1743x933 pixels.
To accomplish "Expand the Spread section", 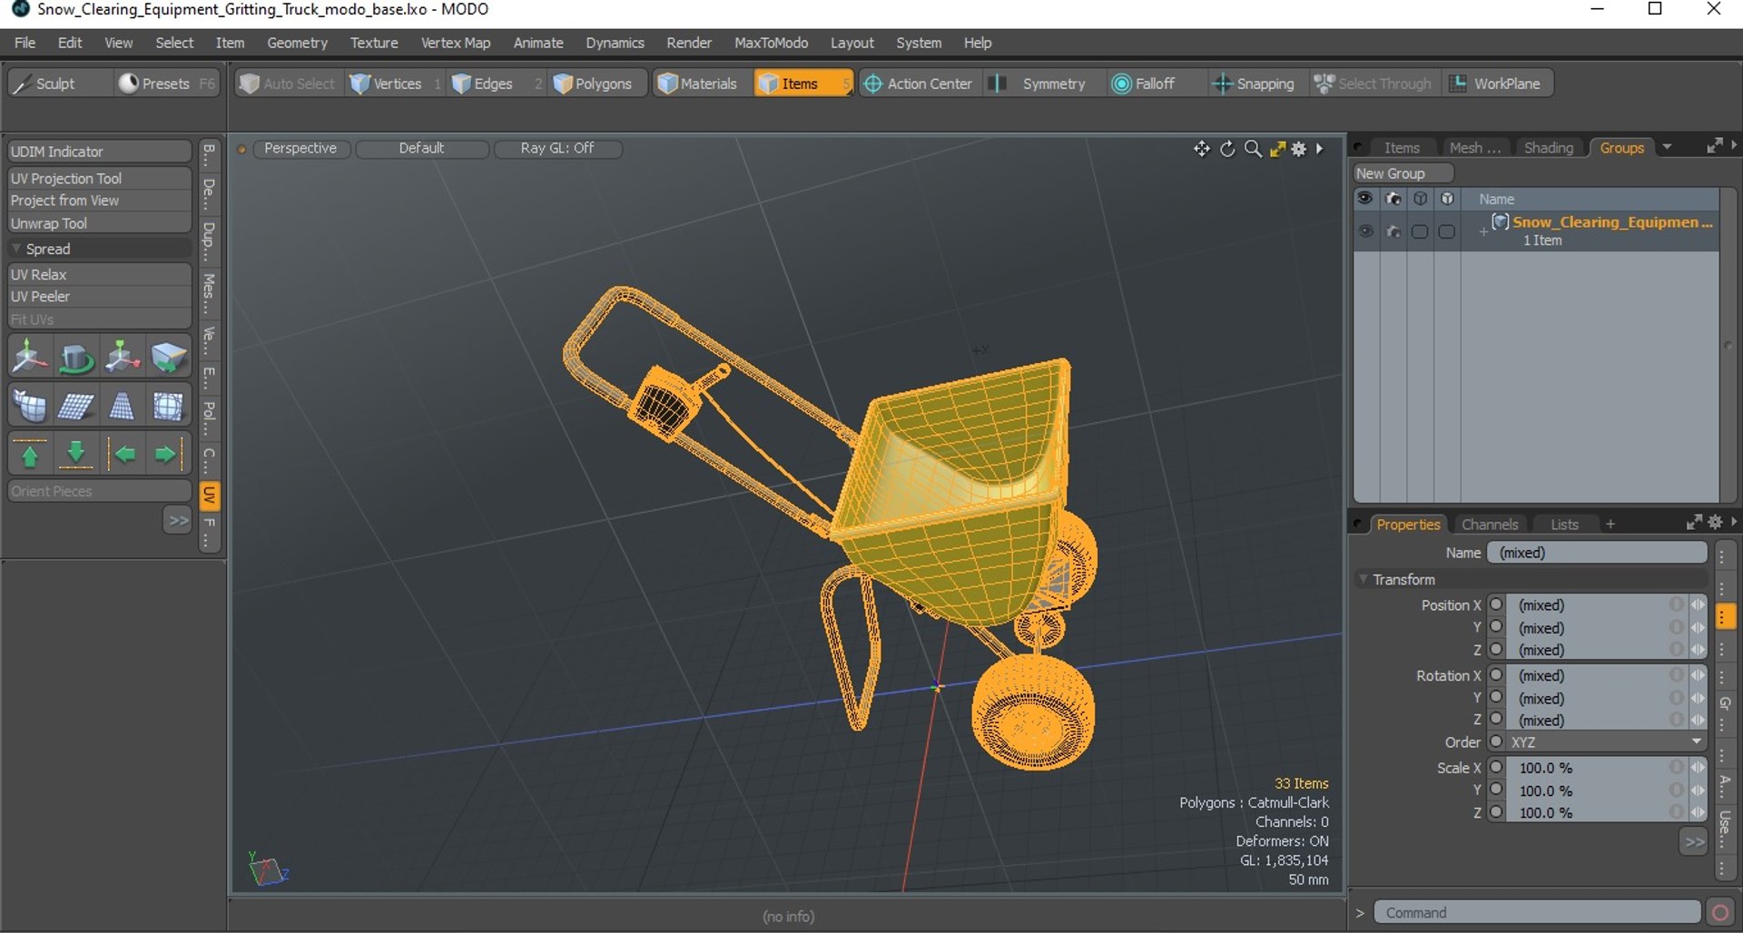I will [16, 249].
